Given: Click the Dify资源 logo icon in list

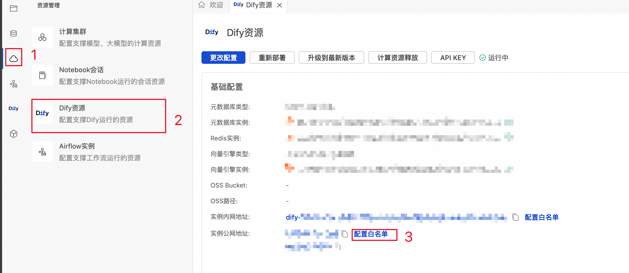Looking at the screenshot, I should (42, 113).
